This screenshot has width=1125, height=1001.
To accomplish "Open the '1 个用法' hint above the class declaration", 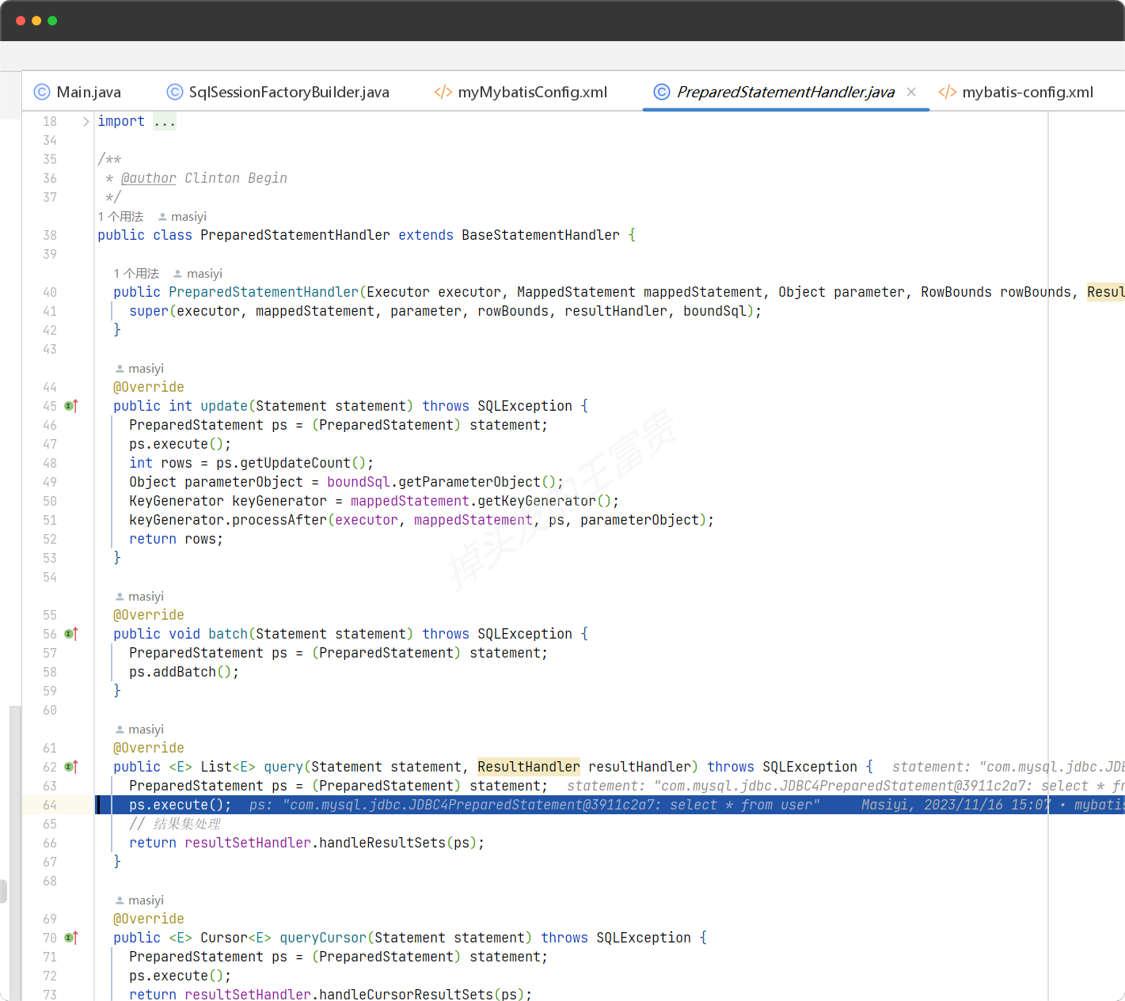I will tap(120, 216).
